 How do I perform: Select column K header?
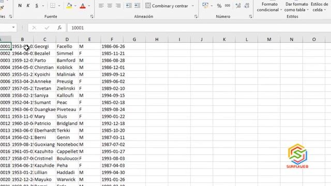[x=224, y=39]
